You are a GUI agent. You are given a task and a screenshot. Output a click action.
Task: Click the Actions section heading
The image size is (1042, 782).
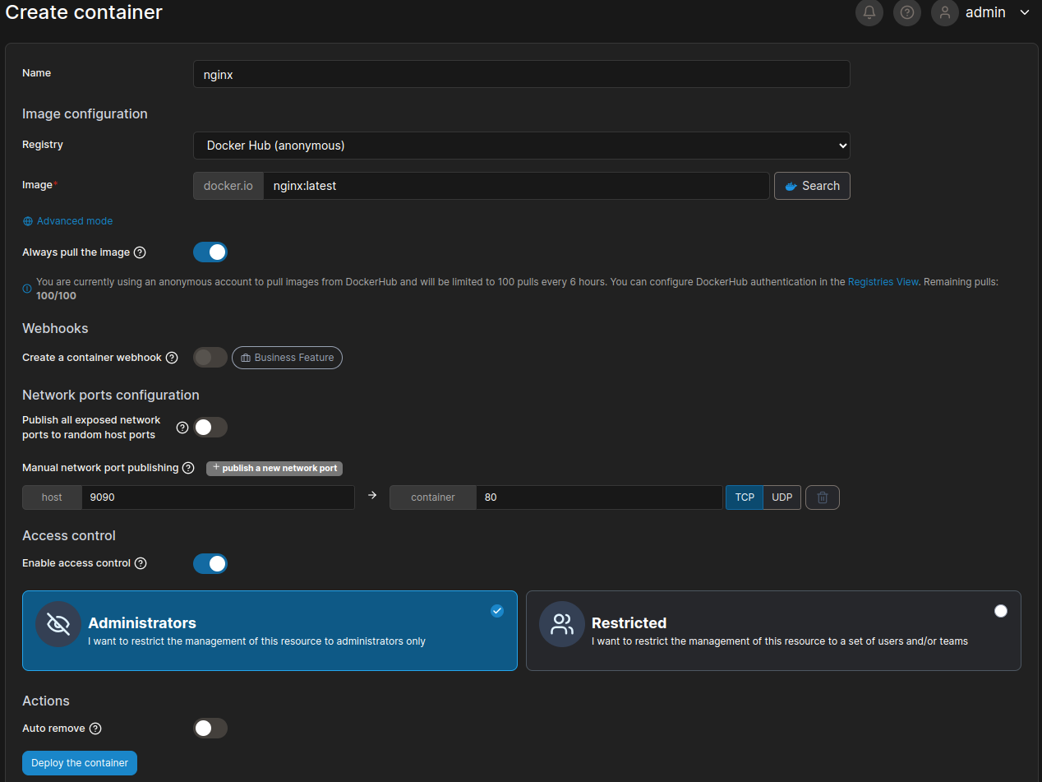coord(46,701)
